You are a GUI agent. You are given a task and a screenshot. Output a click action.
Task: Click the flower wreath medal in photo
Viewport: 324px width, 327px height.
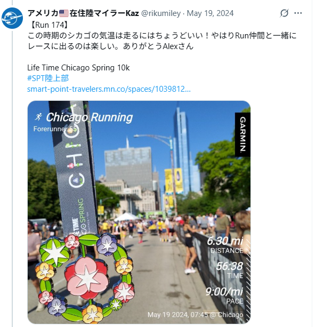[x=84, y=277]
